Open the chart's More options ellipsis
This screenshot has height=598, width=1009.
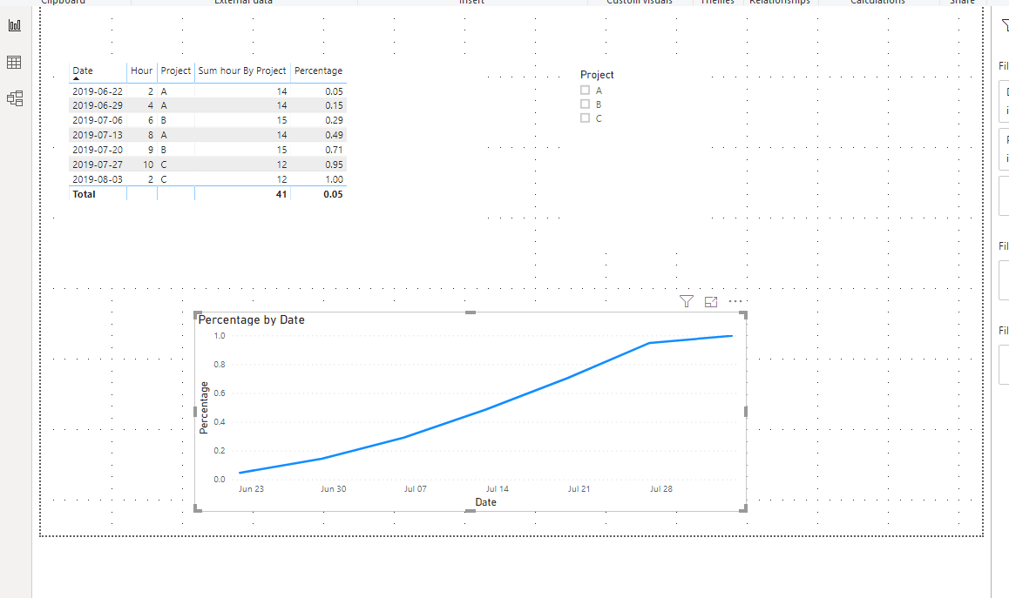click(x=735, y=301)
